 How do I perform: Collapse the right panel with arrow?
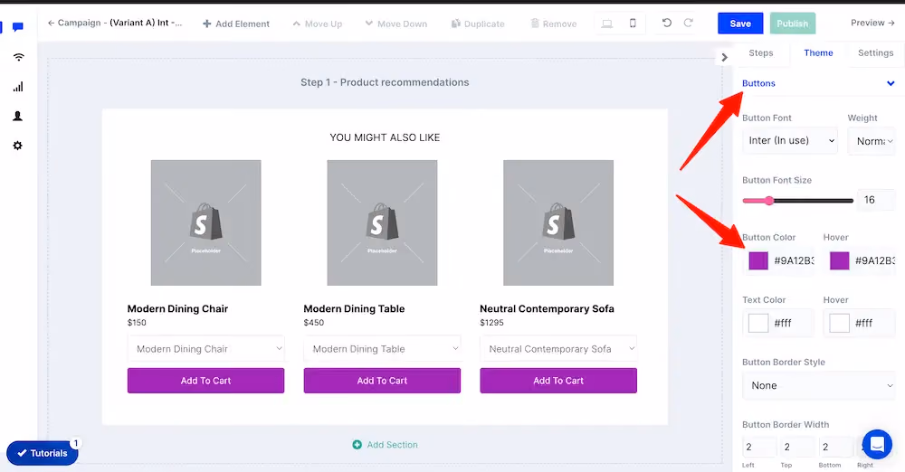pos(724,57)
